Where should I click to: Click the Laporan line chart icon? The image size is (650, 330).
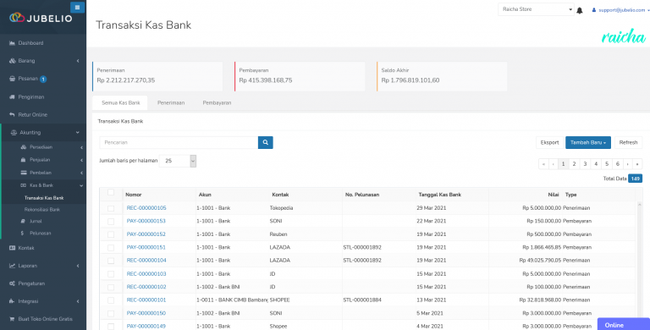coord(12,266)
